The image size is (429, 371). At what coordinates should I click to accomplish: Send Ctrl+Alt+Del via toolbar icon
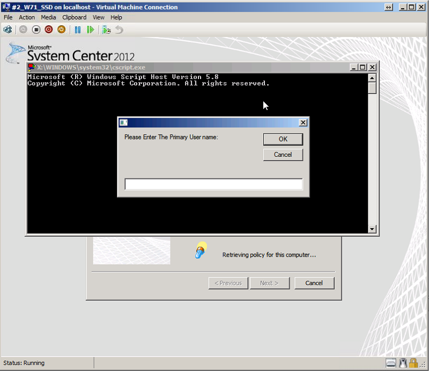click(x=8, y=30)
